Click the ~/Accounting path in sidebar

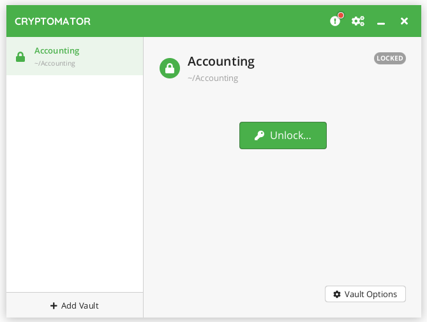[x=54, y=64]
